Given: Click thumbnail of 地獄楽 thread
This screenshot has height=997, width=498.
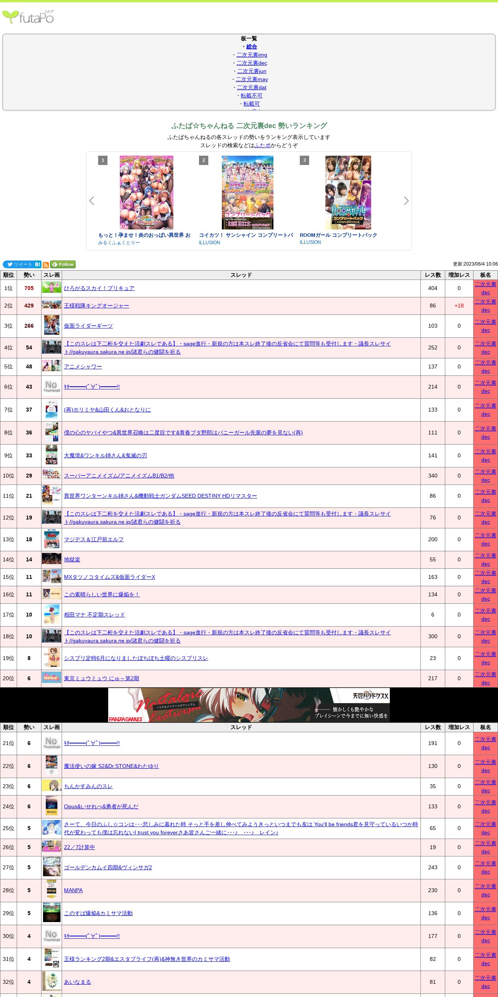Looking at the screenshot, I should pyautogui.click(x=52, y=559).
